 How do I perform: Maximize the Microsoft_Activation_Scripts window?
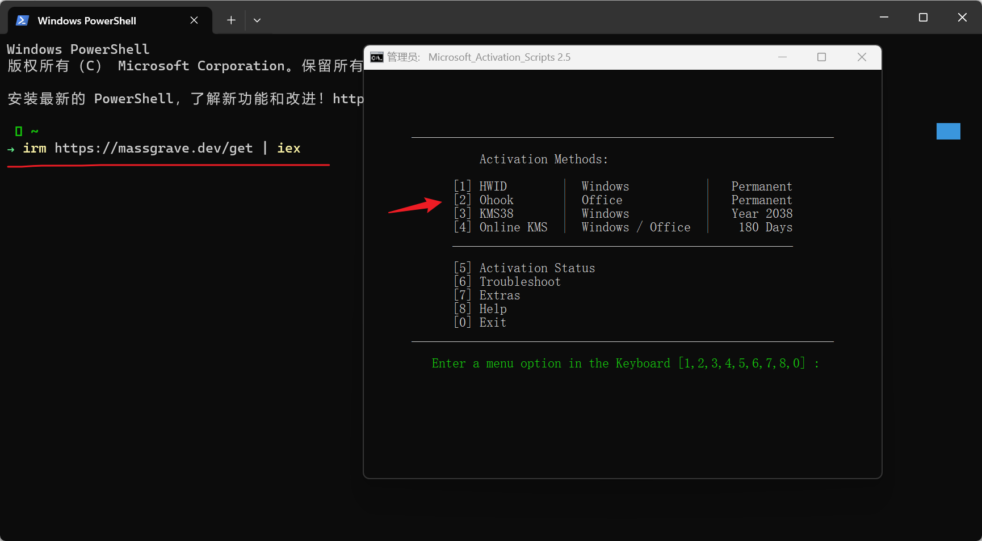point(821,57)
